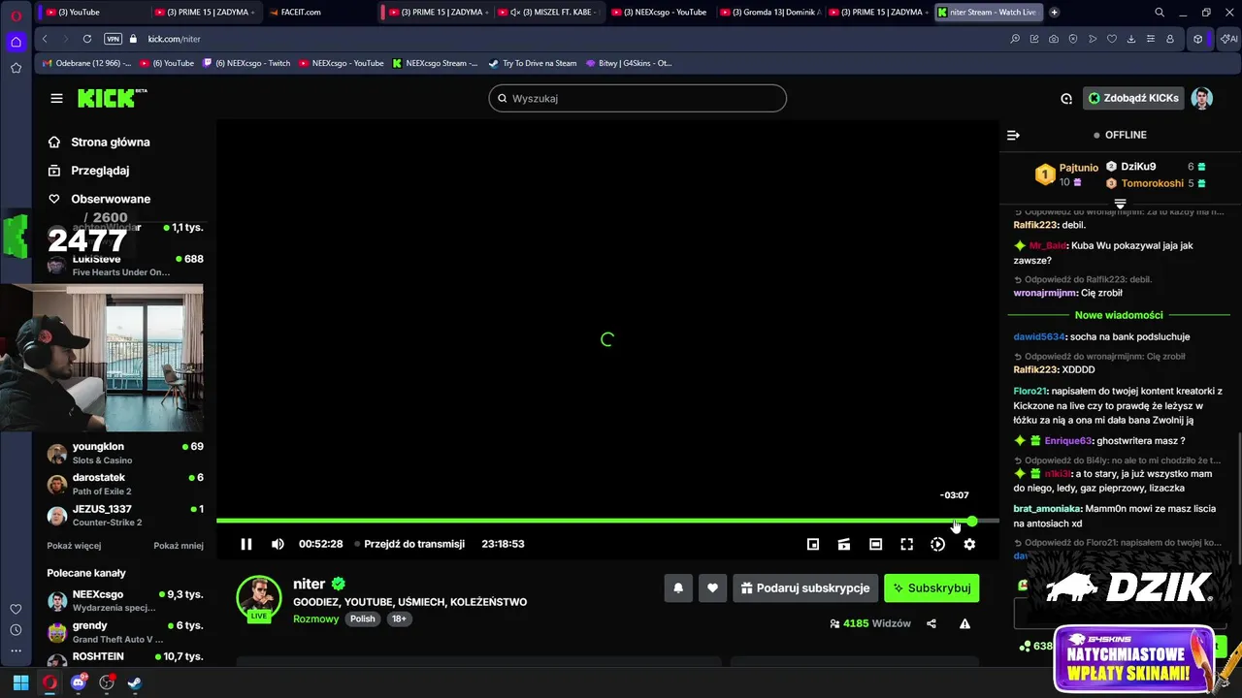This screenshot has height=698, width=1242.
Task: Click Rozmowy category link
Action: pyautogui.click(x=316, y=619)
